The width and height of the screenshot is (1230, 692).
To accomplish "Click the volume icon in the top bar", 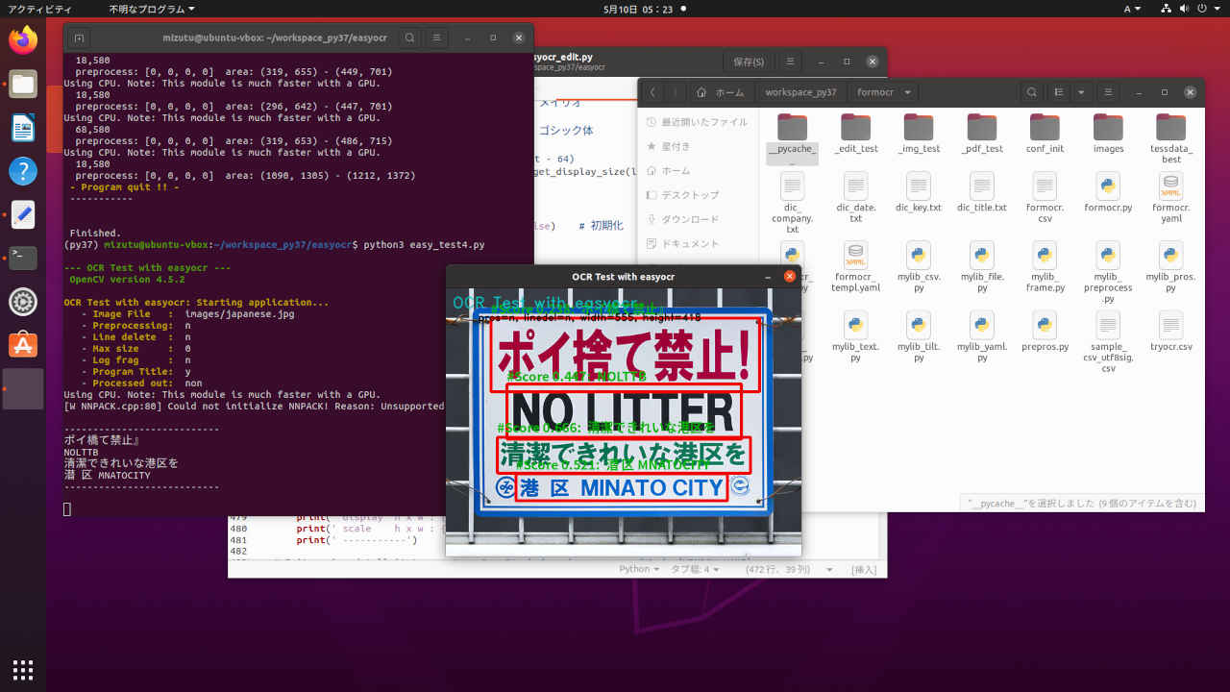I will [x=1184, y=9].
